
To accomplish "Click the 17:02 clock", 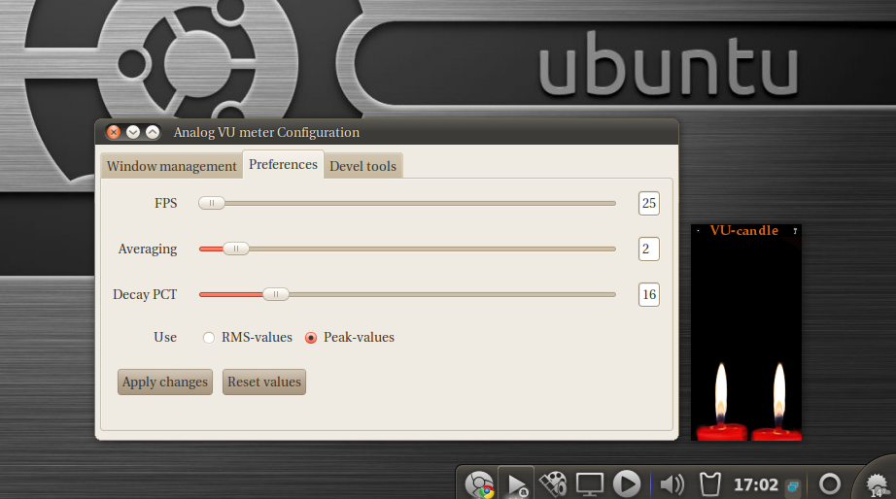I will coord(755,484).
